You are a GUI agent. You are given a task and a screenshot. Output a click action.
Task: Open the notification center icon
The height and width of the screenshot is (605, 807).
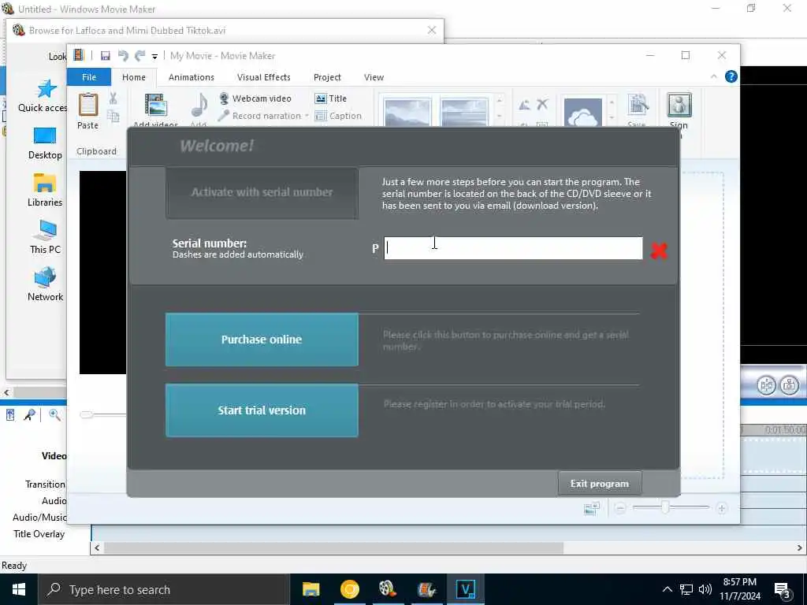pyautogui.click(x=782, y=590)
